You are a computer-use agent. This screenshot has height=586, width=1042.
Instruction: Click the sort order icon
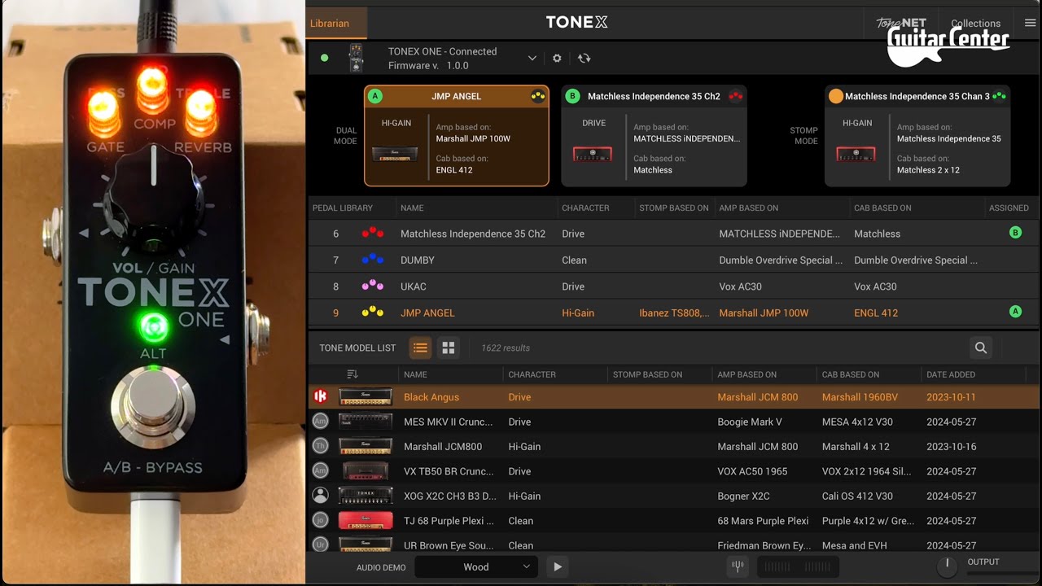352,374
